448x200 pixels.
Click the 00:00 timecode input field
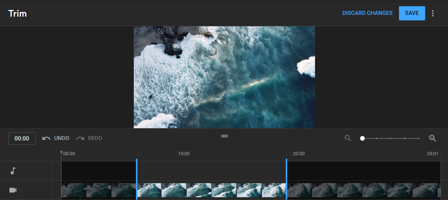click(x=22, y=138)
